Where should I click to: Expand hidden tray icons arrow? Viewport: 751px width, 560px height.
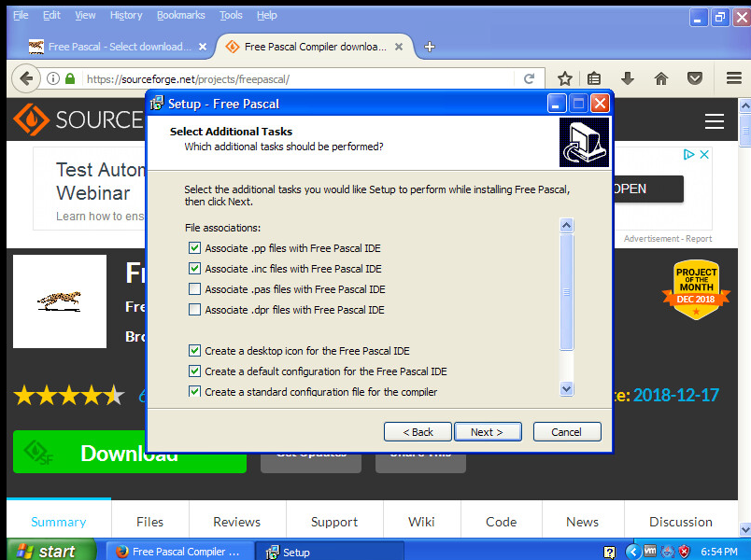pyautogui.click(x=633, y=552)
